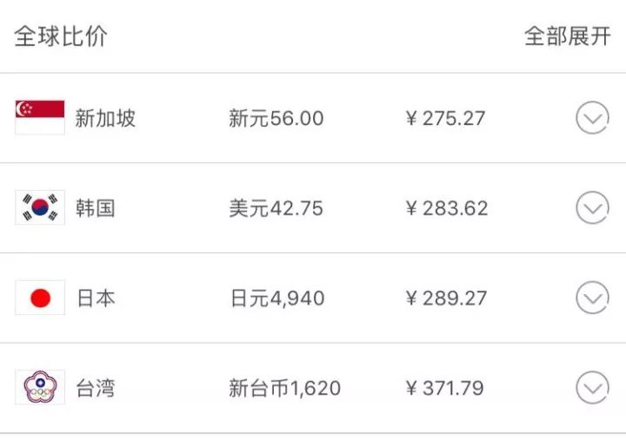Viewport: 626px width, 439px height.
Task: Tap the ¥371.79 converted price
Action: tap(444, 389)
